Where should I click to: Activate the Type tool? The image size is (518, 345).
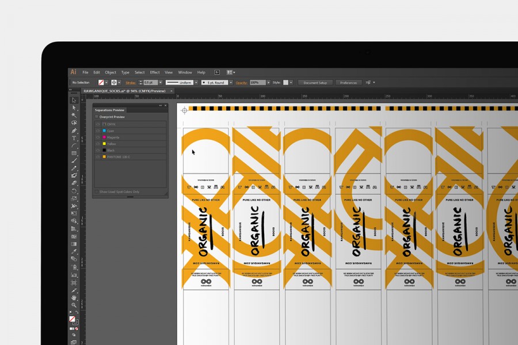[74, 138]
